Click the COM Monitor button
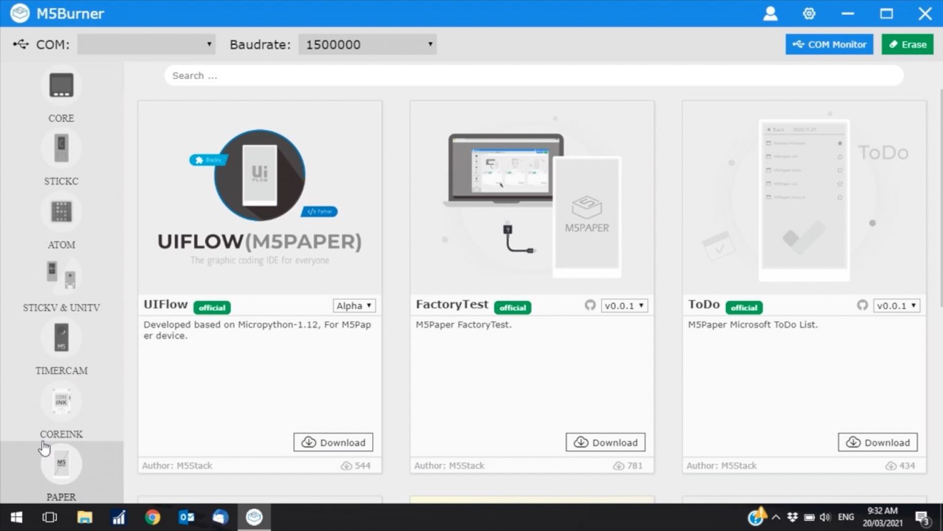The image size is (943, 531). point(829,44)
